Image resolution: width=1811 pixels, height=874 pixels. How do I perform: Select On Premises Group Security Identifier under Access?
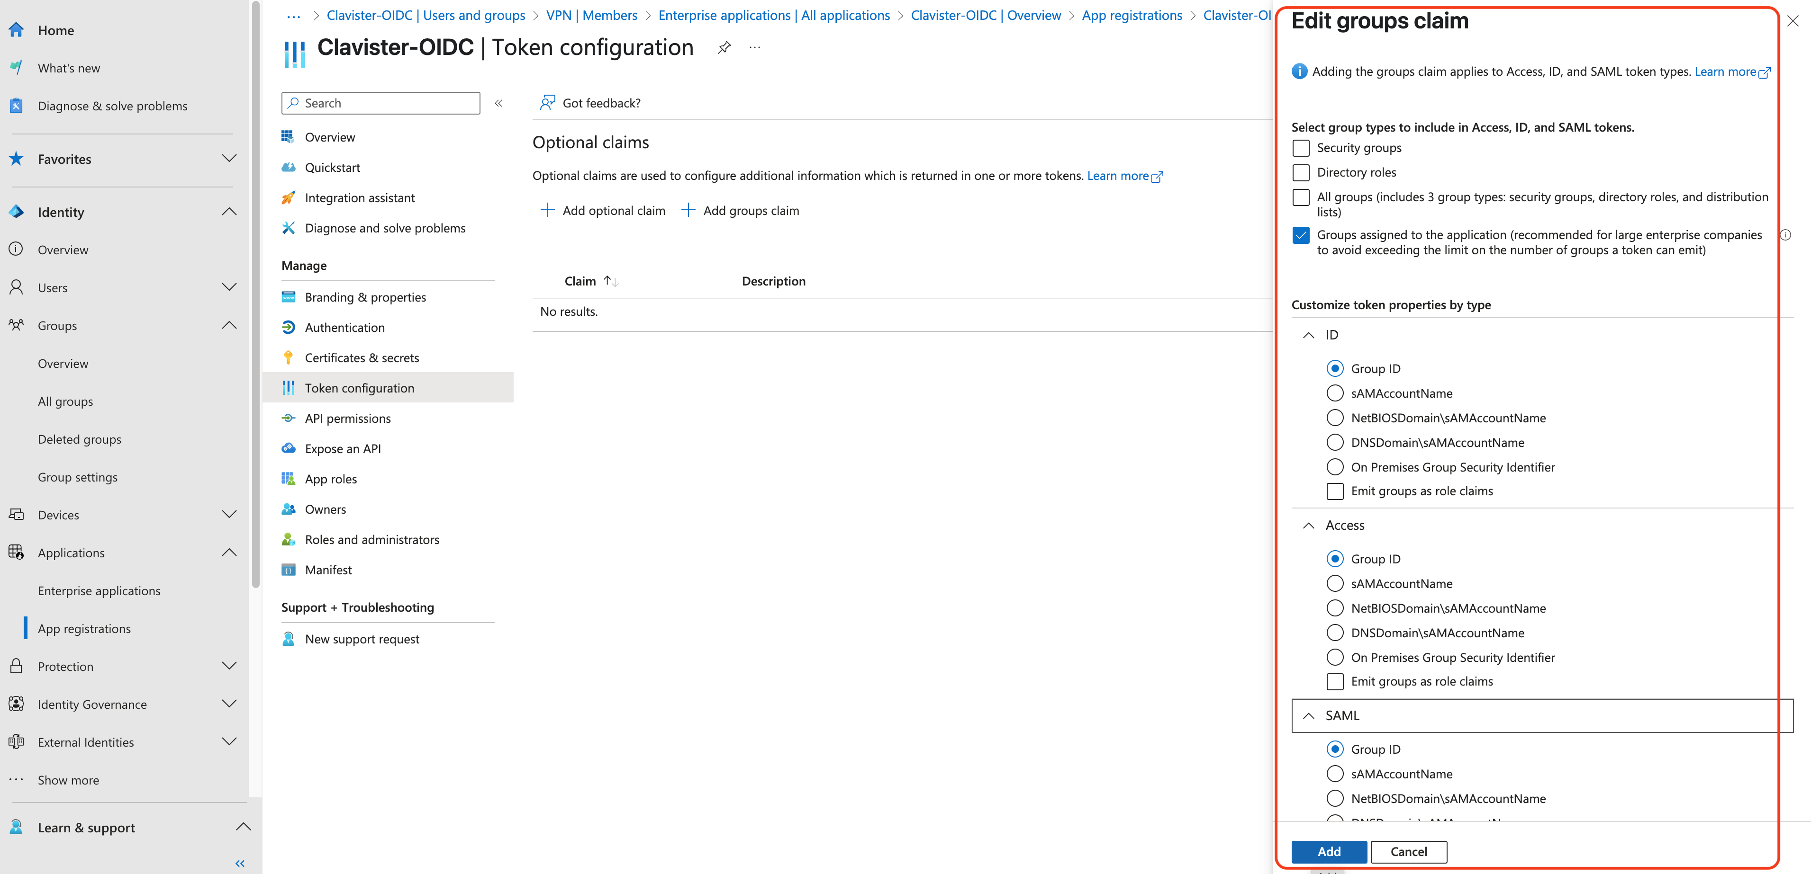1335,658
